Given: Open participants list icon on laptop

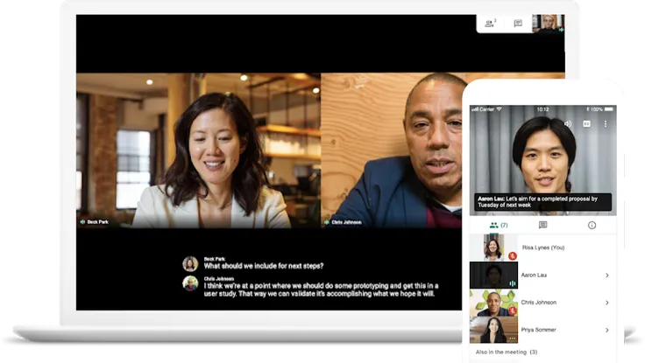Looking at the screenshot, I should pyautogui.click(x=490, y=24).
